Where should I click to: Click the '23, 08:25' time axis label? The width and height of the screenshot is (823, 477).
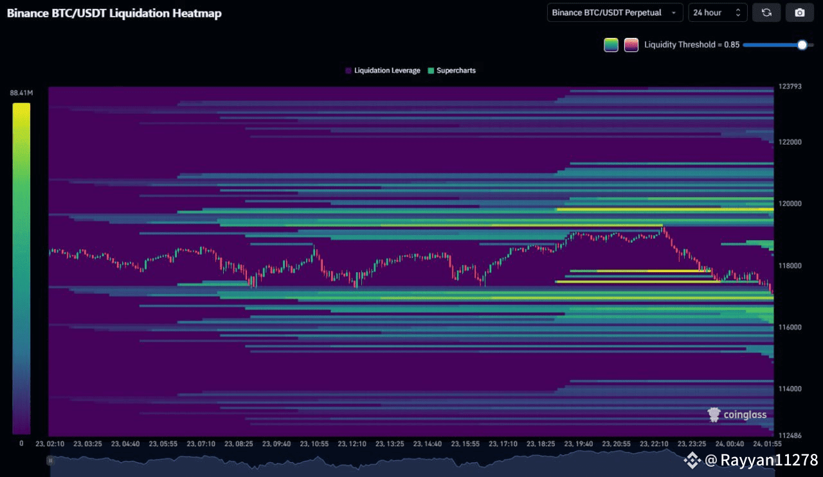239,444
